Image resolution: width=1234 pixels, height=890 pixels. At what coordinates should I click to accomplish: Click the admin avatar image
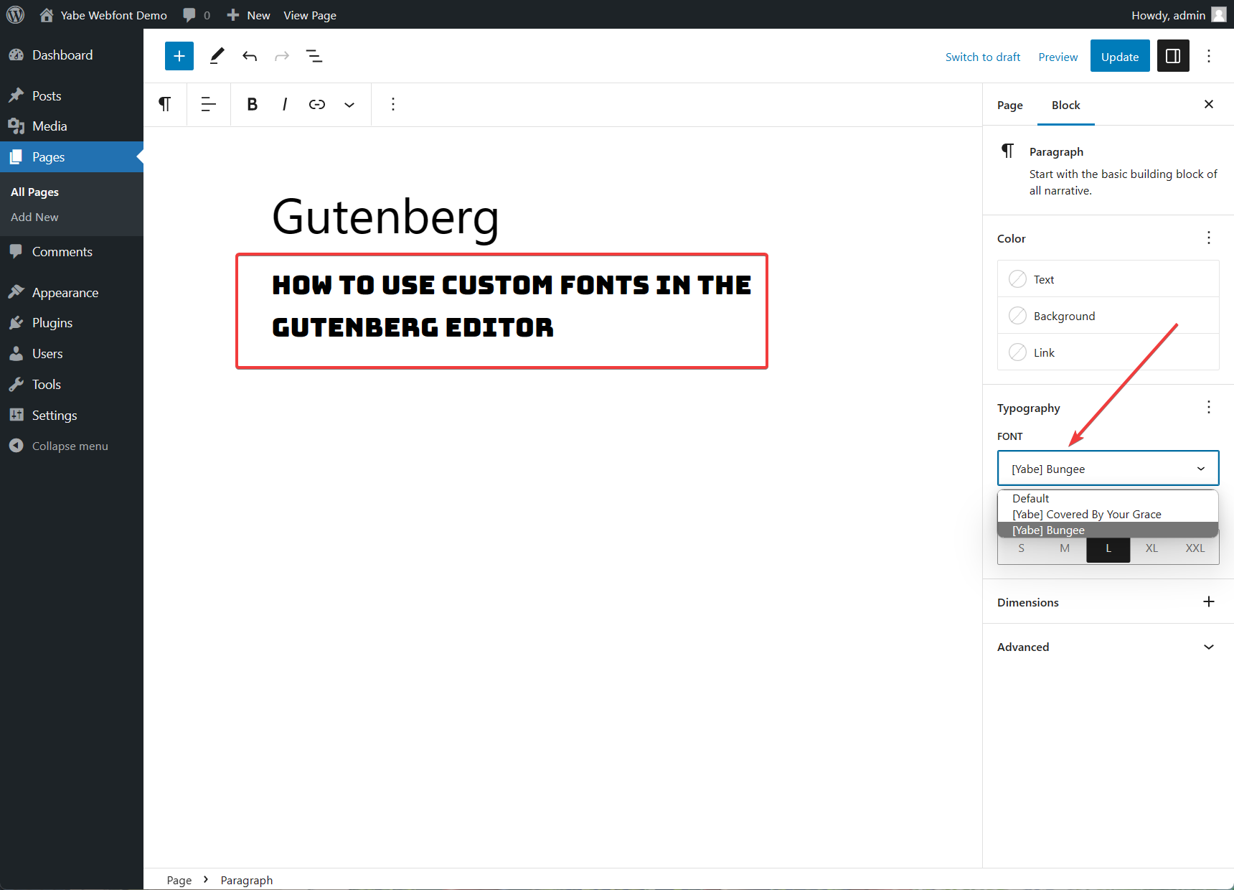1219,14
